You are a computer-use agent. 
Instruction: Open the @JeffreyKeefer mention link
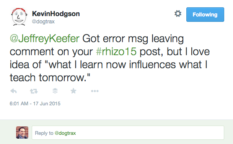[x=45, y=39]
